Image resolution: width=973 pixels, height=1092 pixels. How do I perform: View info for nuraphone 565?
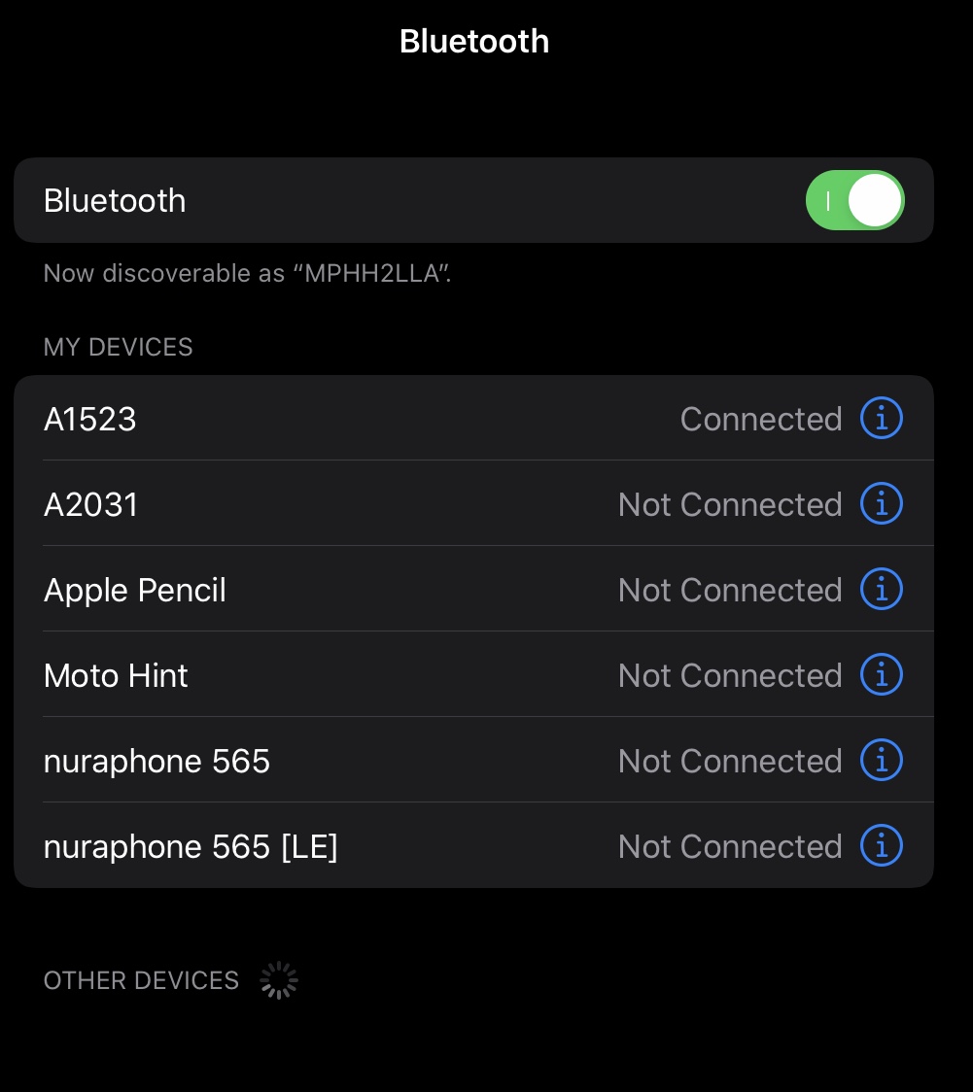(x=882, y=761)
